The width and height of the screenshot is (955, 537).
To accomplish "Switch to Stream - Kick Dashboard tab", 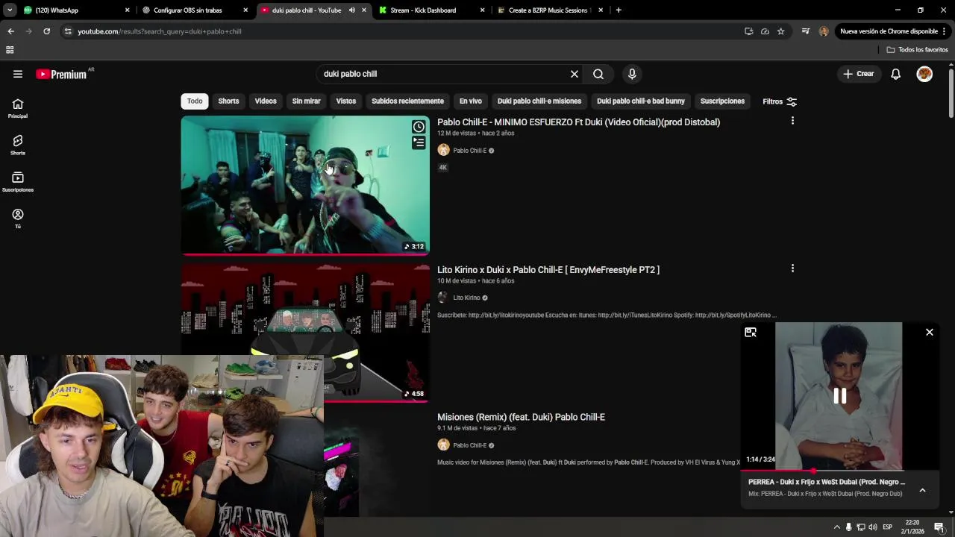I will tap(431, 10).
